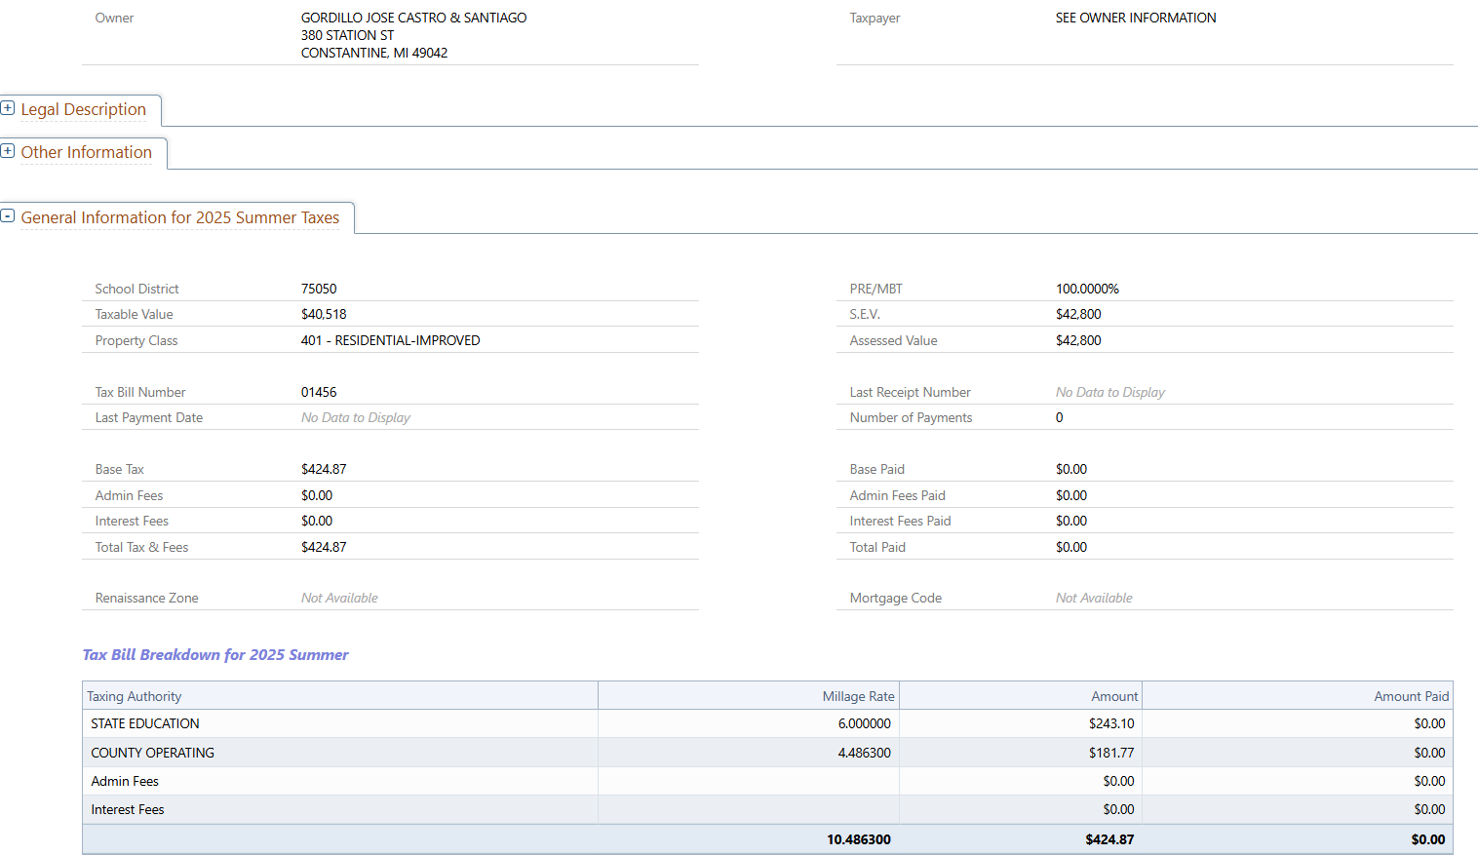Select the Amount column header
This screenshot has height=855, width=1478.
click(x=1114, y=696)
